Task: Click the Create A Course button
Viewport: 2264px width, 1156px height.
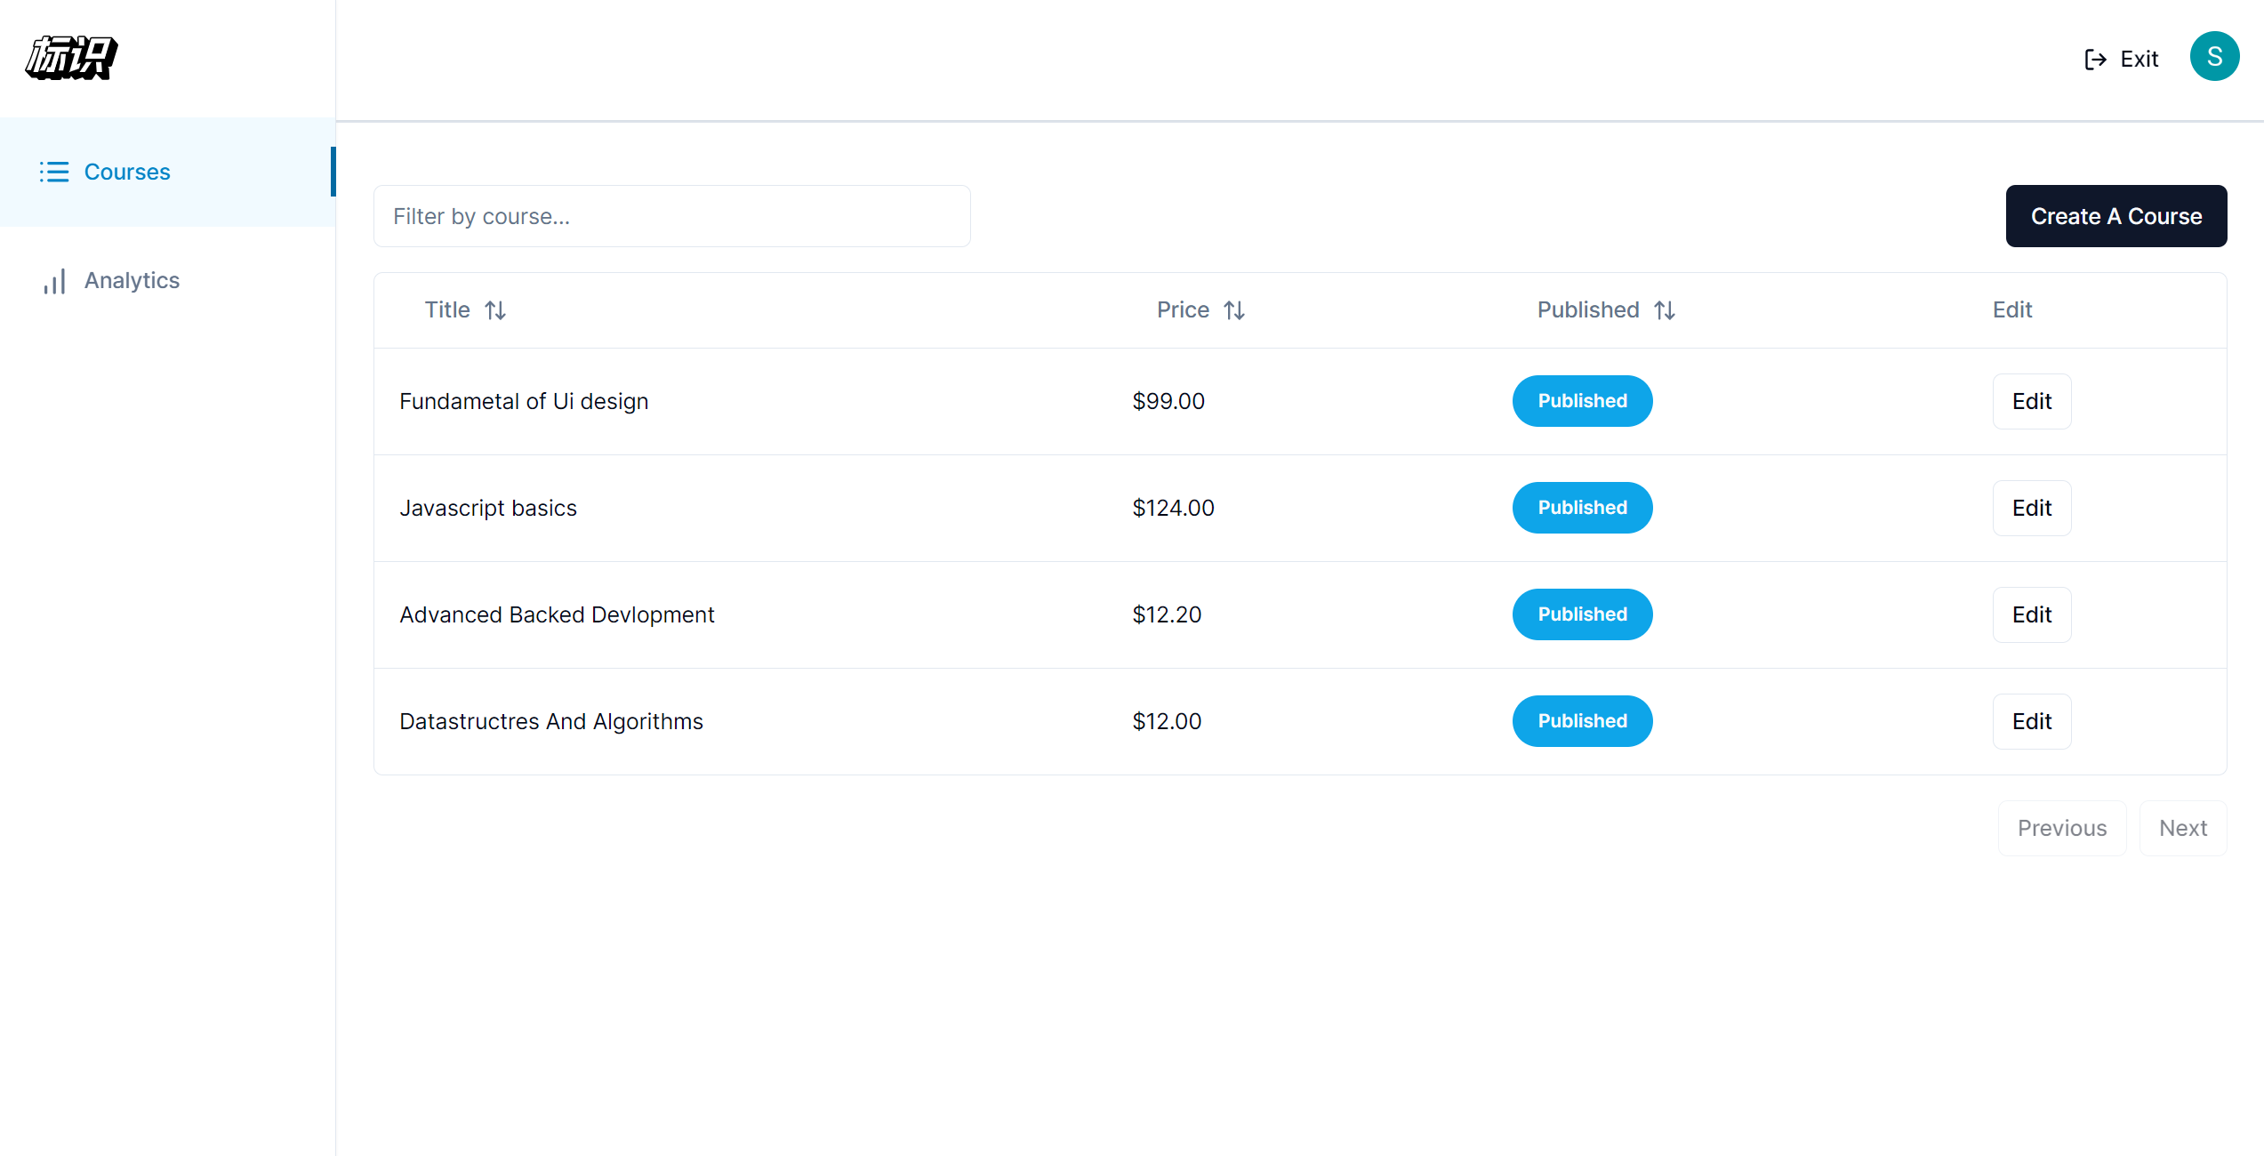Action: click(x=2115, y=216)
